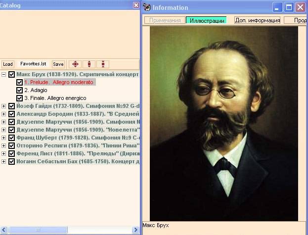Collapse the Макс Брух tree node
The height and width of the screenshot is (235, 308).
click(x=3, y=75)
